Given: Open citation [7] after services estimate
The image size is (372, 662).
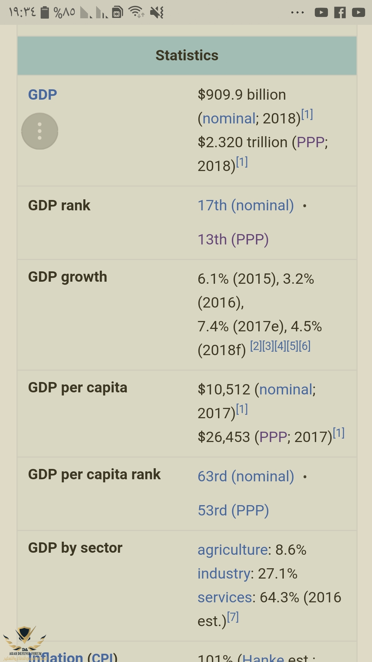Looking at the screenshot, I should pos(233,617).
